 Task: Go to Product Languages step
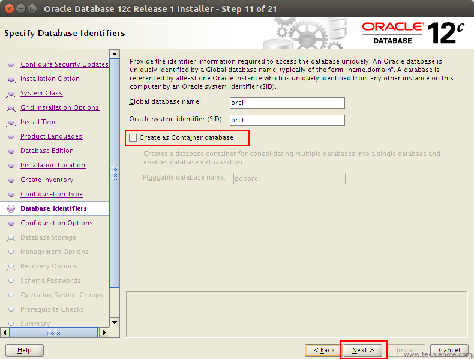[52, 136]
